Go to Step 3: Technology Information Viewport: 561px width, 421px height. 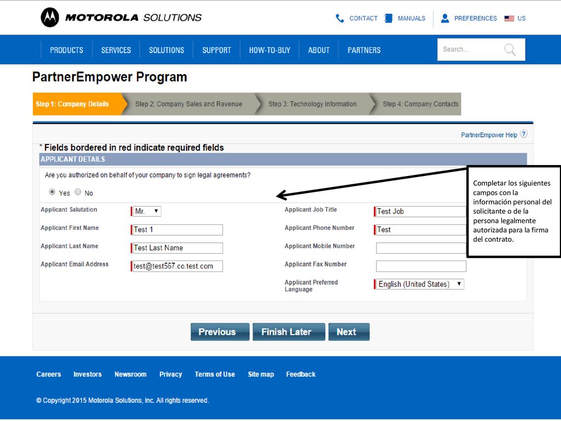click(x=312, y=104)
